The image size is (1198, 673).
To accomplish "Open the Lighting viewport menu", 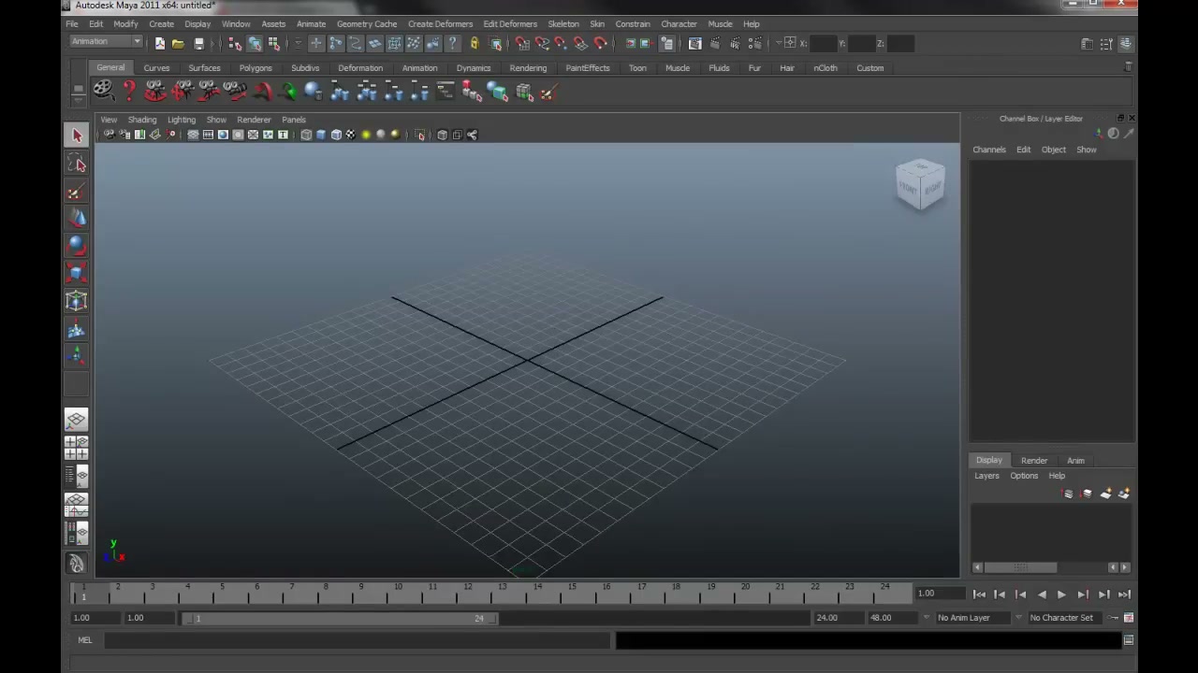I will [x=182, y=120].
